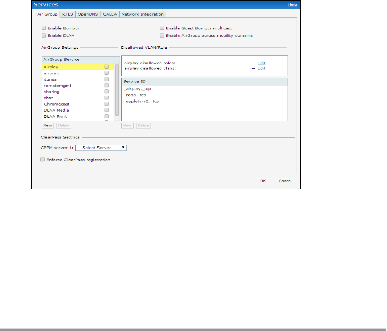Tick the airprint service checkbox
Screen dimensions: 387x331
(107, 73)
